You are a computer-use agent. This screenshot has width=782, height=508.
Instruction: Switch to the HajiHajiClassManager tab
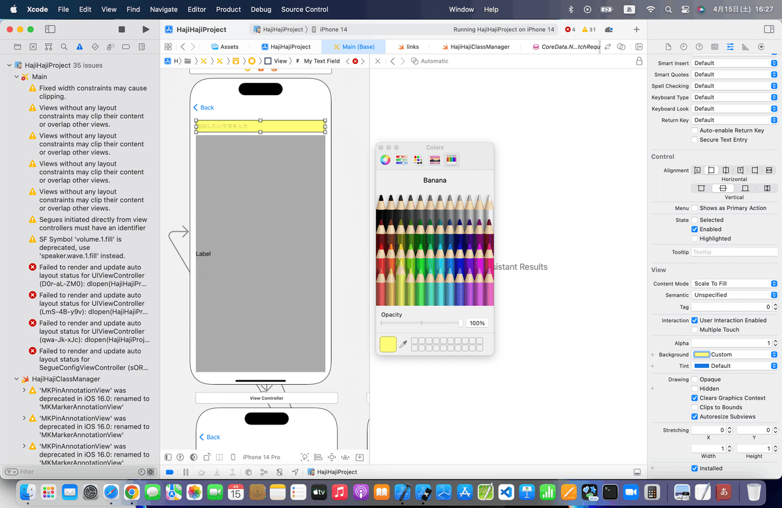(475, 47)
